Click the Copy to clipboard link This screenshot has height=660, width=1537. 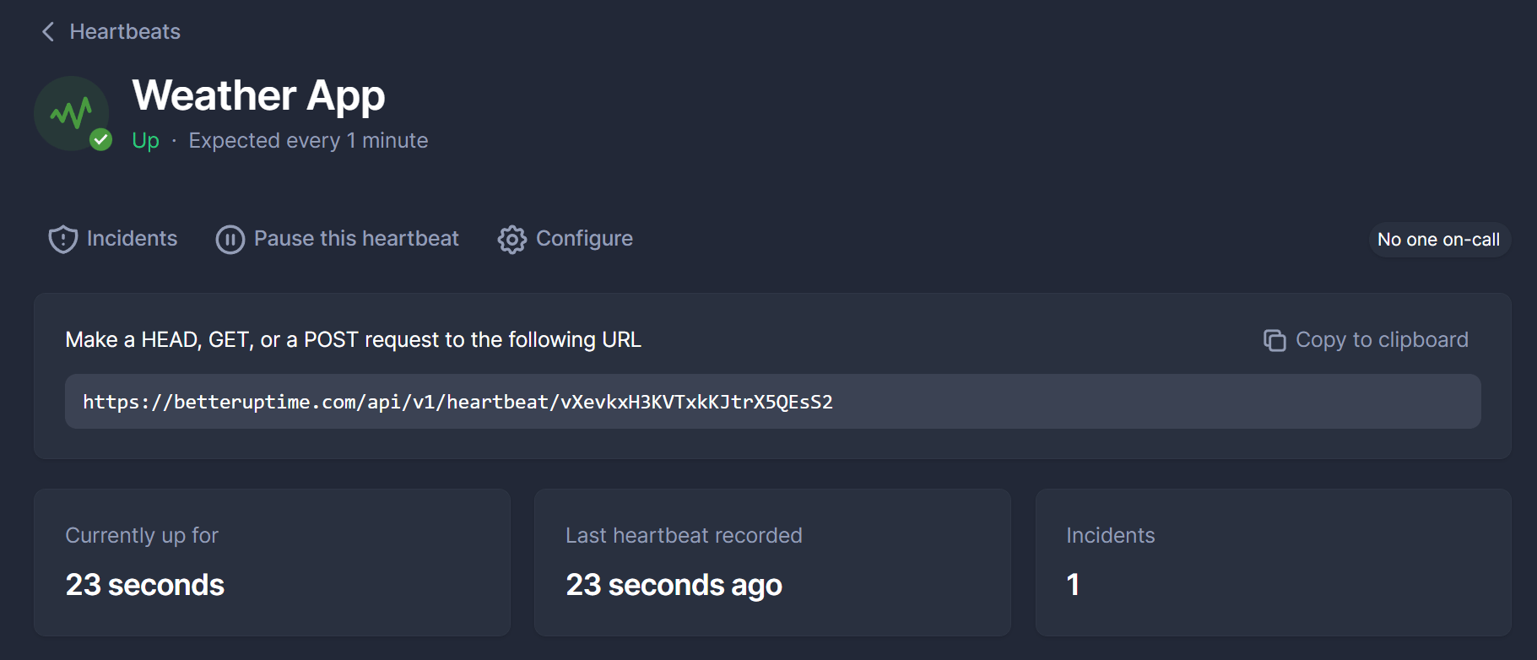tap(1381, 340)
